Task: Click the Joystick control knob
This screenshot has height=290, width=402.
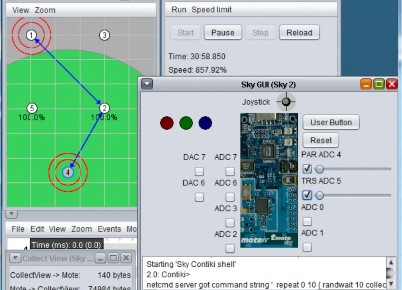Action: [286, 102]
